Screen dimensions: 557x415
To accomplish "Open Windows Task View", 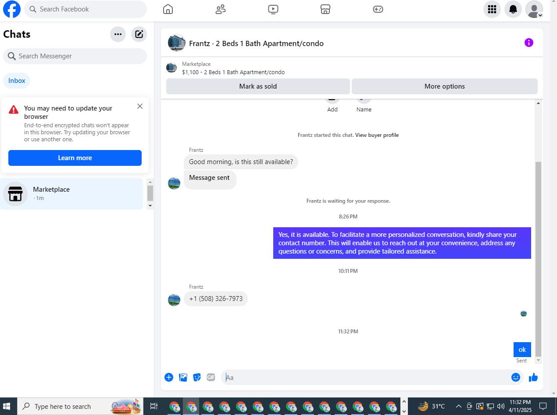I will pyautogui.click(x=154, y=406).
